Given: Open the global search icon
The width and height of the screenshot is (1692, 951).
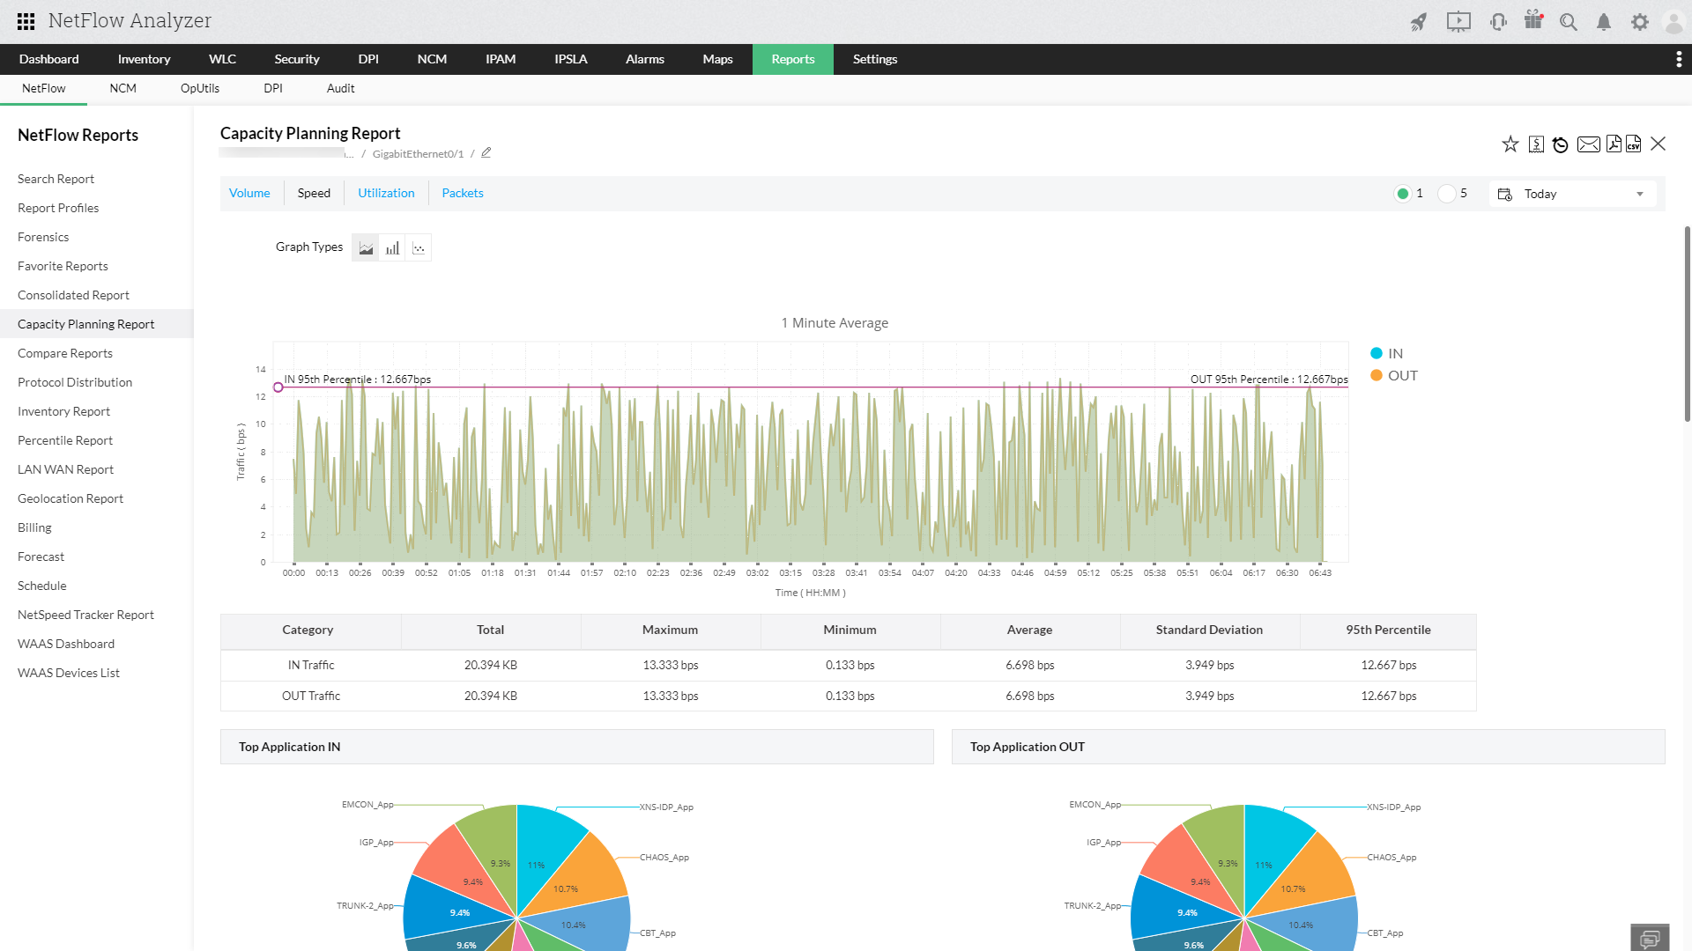Looking at the screenshot, I should click(x=1568, y=21).
